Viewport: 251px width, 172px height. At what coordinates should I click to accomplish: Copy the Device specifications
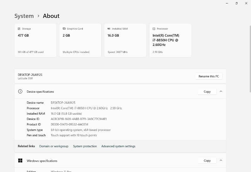(207, 91)
